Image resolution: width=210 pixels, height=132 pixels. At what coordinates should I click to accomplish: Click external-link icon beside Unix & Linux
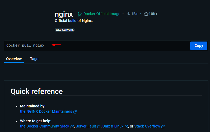(x=126, y=127)
